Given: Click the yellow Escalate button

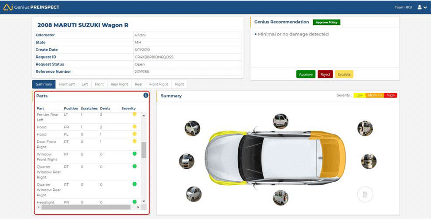Looking at the screenshot, I should 344,74.
